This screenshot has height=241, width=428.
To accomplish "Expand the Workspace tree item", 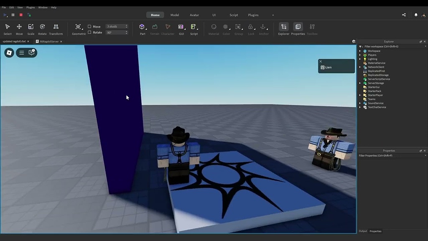I will (360, 51).
